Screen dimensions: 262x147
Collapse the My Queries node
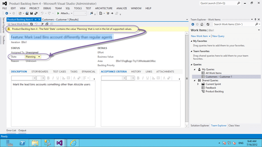(x=195, y=69)
